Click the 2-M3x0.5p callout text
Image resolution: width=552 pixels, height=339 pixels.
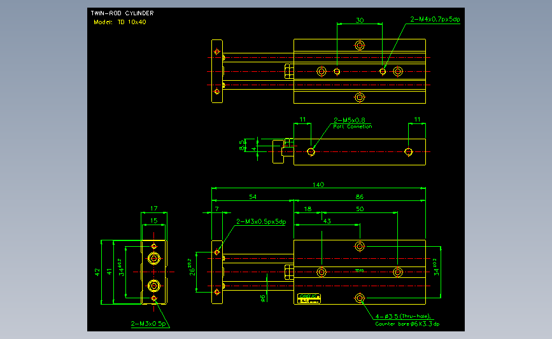(x=148, y=324)
